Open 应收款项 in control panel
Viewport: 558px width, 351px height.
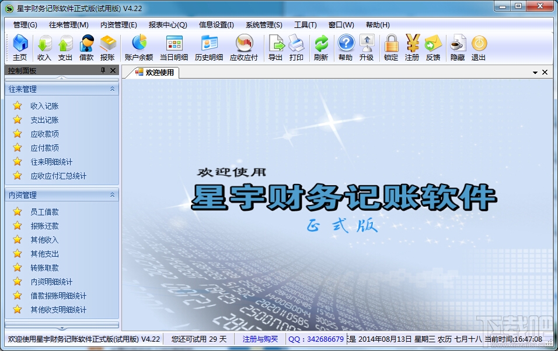[x=44, y=134]
